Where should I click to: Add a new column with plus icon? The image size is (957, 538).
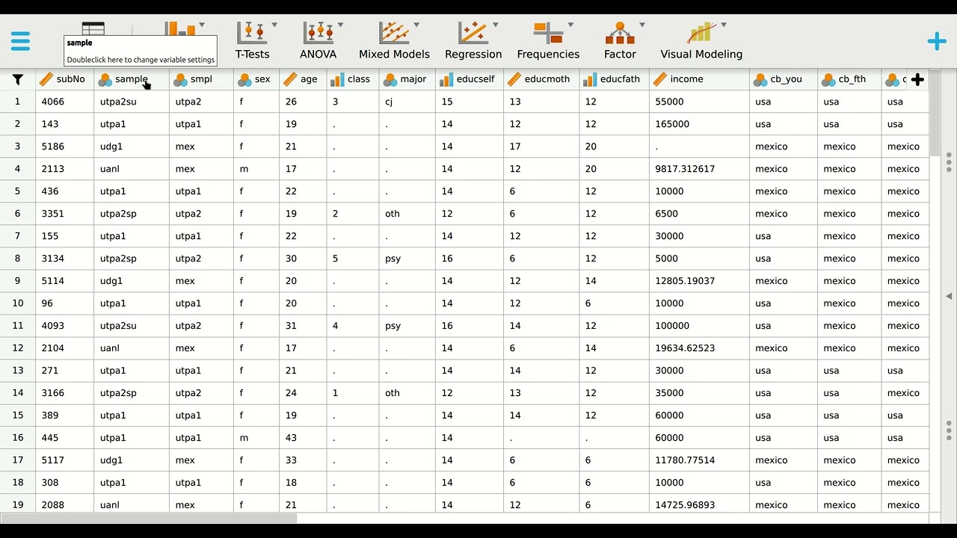917,79
